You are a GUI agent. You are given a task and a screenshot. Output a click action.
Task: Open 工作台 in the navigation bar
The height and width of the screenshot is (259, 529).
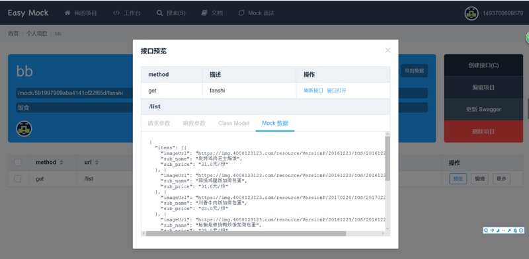point(127,13)
